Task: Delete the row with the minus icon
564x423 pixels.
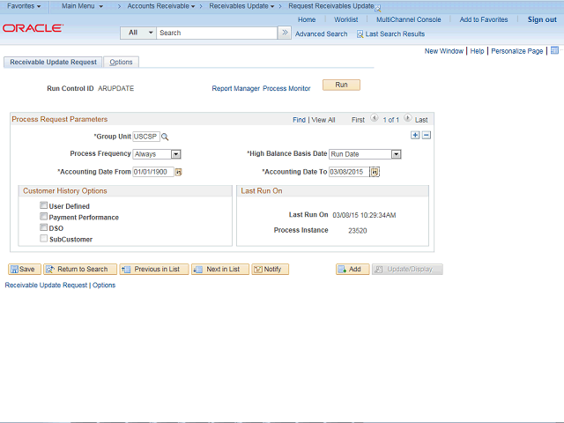Action: 427,135
